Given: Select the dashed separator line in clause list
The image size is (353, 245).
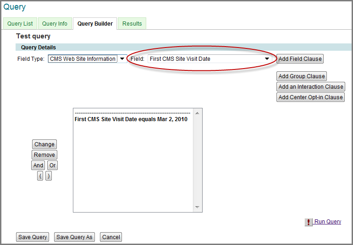Looking at the screenshot, I should click(x=132, y=113).
